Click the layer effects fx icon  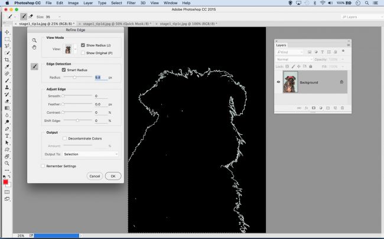(306, 108)
